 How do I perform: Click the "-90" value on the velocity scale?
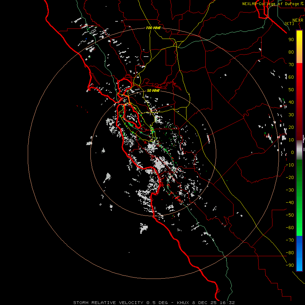pyautogui.click(x=290, y=265)
